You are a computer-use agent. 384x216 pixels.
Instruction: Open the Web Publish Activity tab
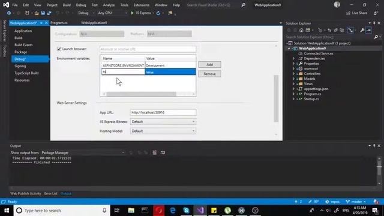[x=26, y=193]
